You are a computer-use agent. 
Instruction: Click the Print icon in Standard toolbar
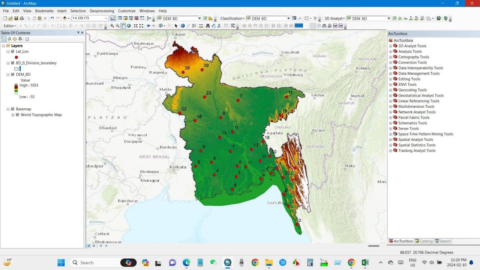(22, 18)
